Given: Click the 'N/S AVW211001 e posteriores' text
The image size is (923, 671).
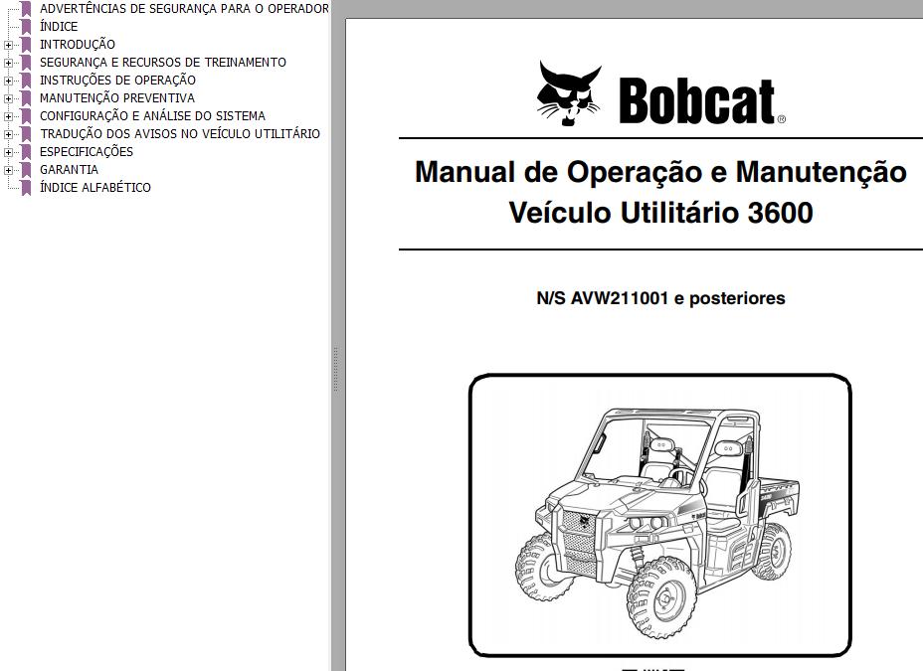Looking at the screenshot, I should 660,298.
